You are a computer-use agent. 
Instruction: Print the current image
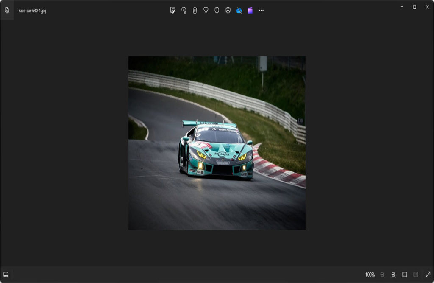(x=228, y=10)
